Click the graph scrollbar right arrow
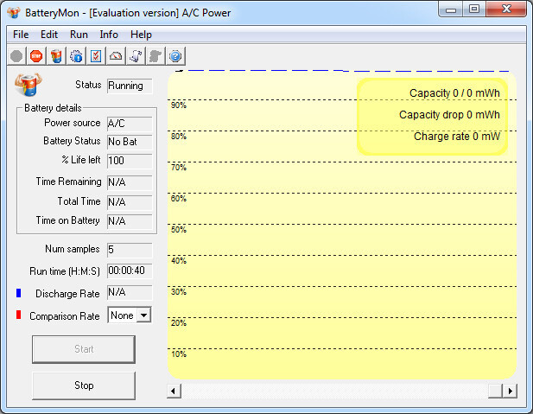The width and height of the screenshot is (533, 414). [x=510, y=391]
